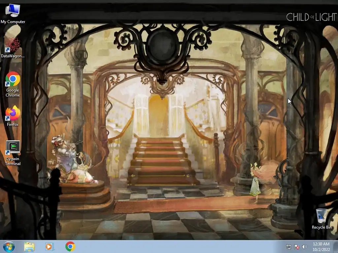This screenshot has height=253, width=338.
Task: Select the DataWagon desktop shortcut
Action: [x=13, y=48]
